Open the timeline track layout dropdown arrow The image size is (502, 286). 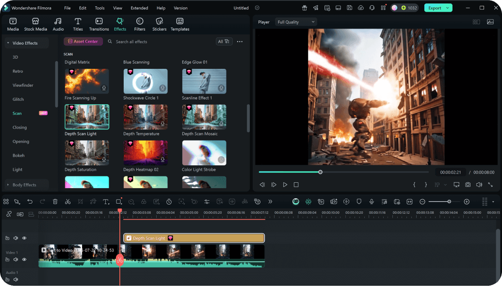pyautogui.click(x=493, y=202)
